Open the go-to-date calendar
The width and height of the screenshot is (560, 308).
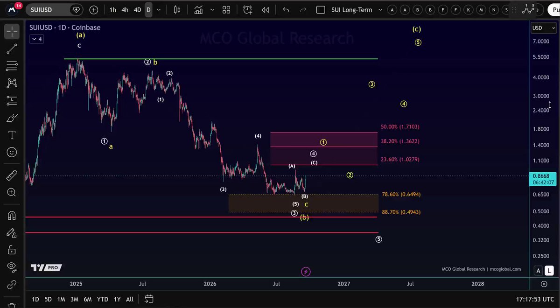[149, 299]
